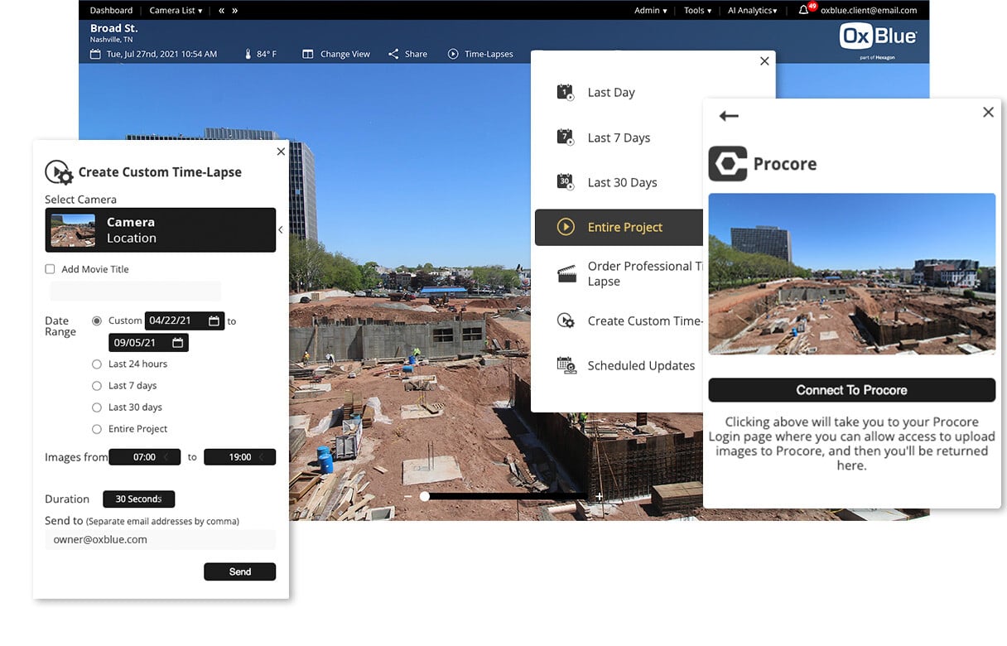Close the Time-Lapses menu panel
The image size is (1007, 646).
click(764, 61)
